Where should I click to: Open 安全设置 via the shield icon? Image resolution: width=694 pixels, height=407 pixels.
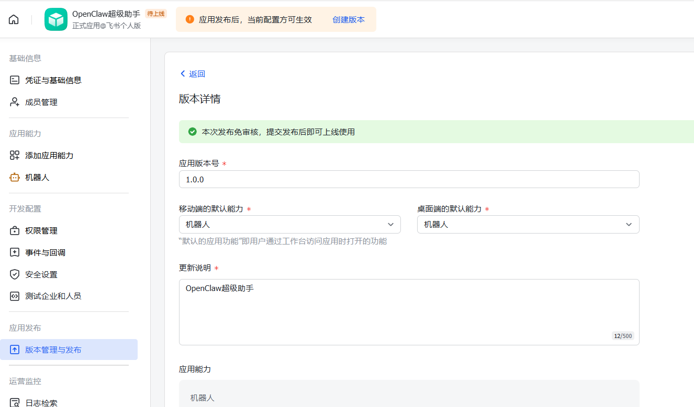(x=15, y=274)
